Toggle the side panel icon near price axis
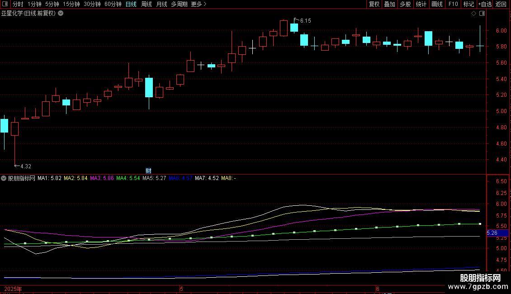Viewport: 511px width, 294px height. coord(482,14)
